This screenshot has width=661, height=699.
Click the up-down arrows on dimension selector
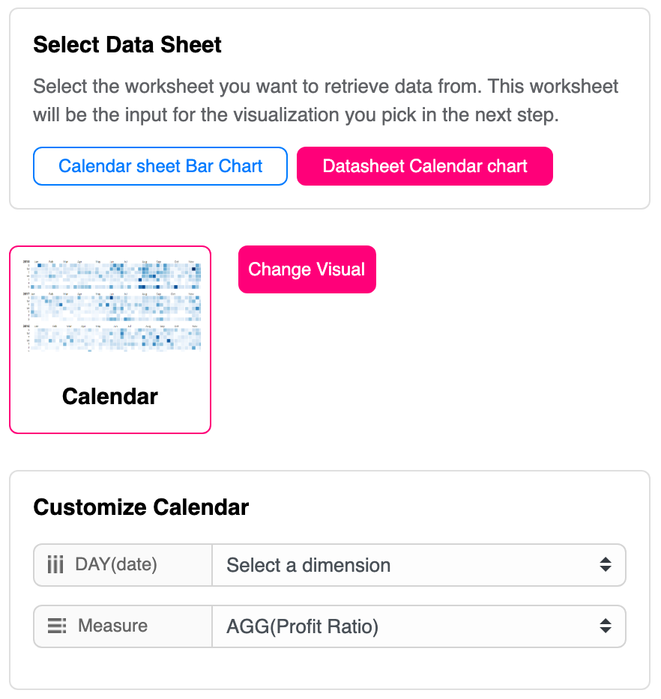(606, 565)
